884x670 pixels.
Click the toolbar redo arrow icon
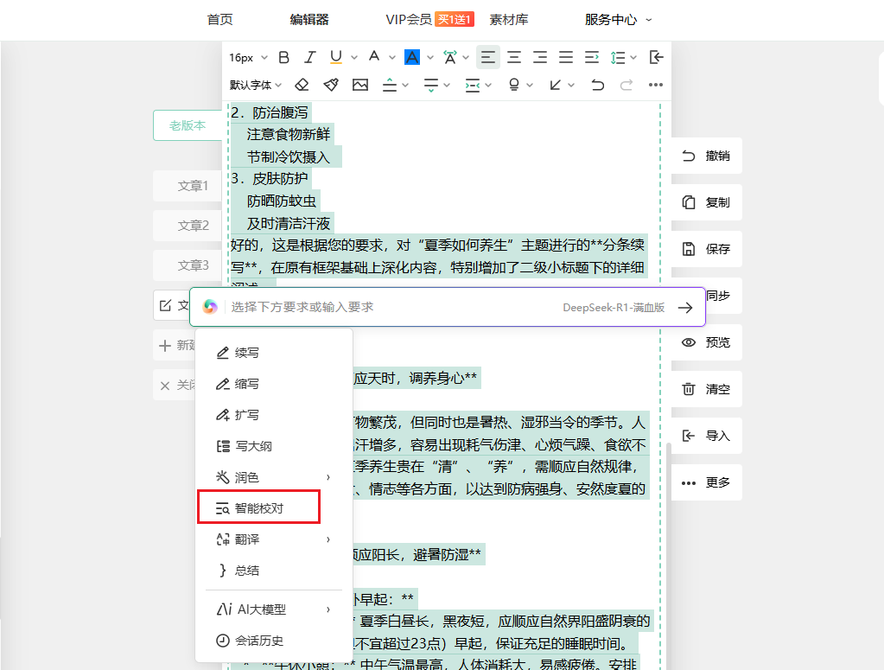pyautogui.click(x=626, y=86)
